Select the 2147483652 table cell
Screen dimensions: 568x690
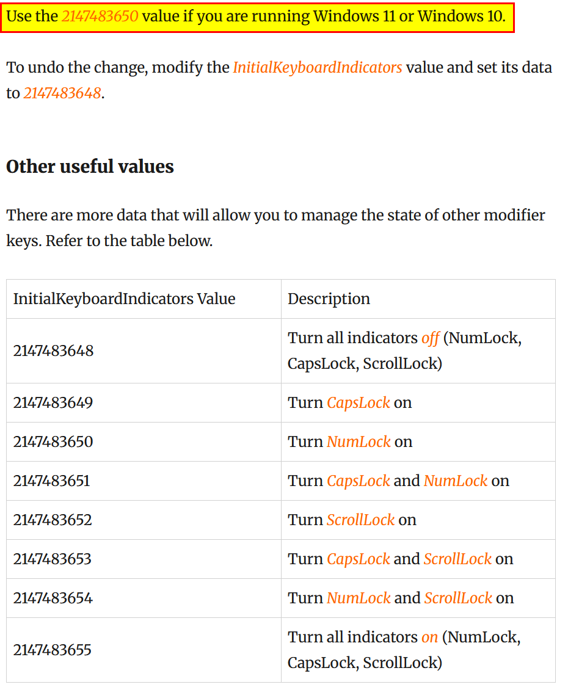pyautogui.click(x=144, y=520)
